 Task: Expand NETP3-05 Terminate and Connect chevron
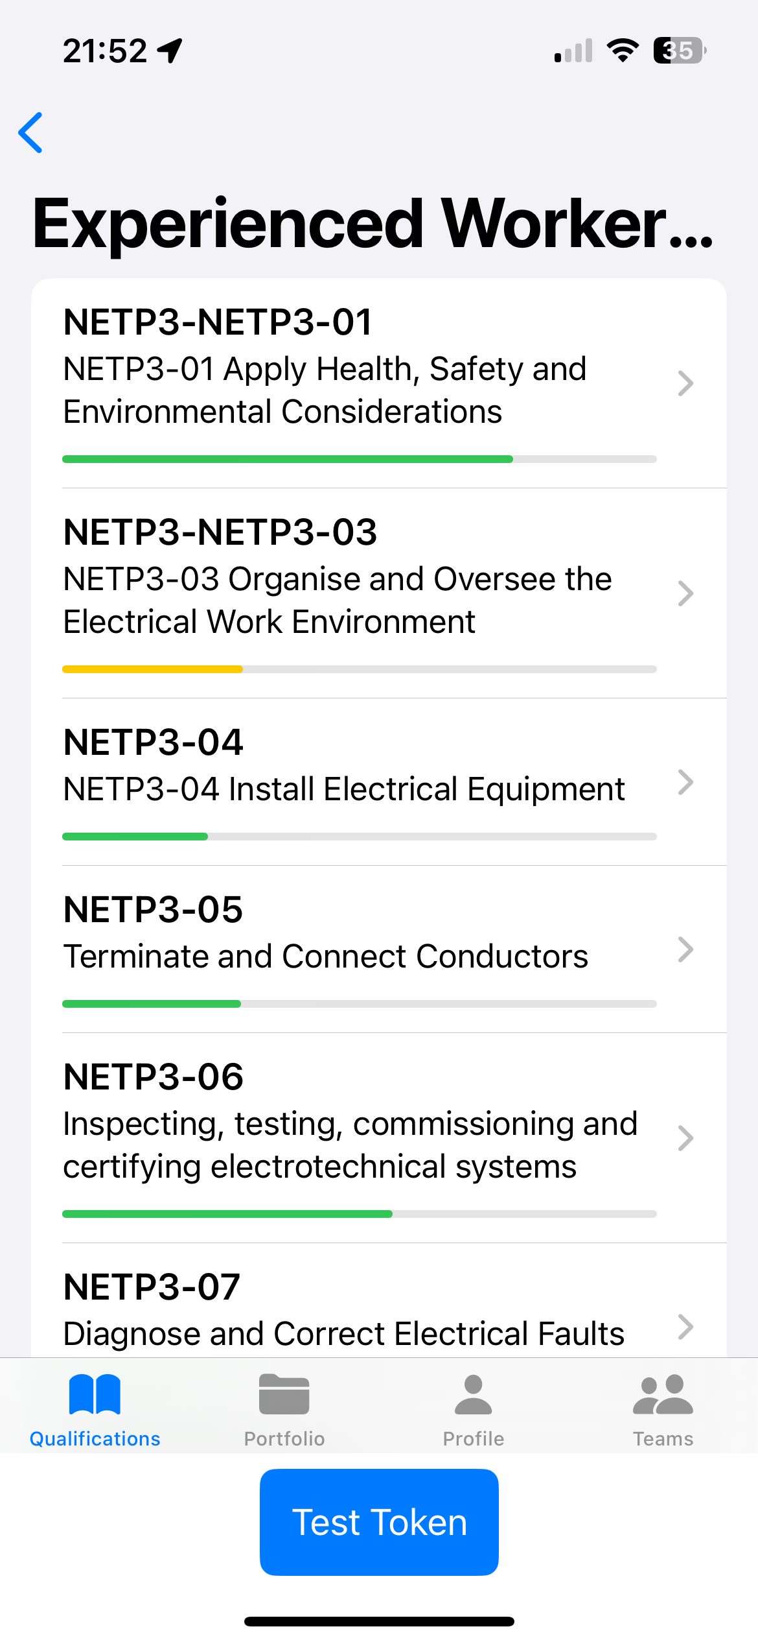pos(685,949)
